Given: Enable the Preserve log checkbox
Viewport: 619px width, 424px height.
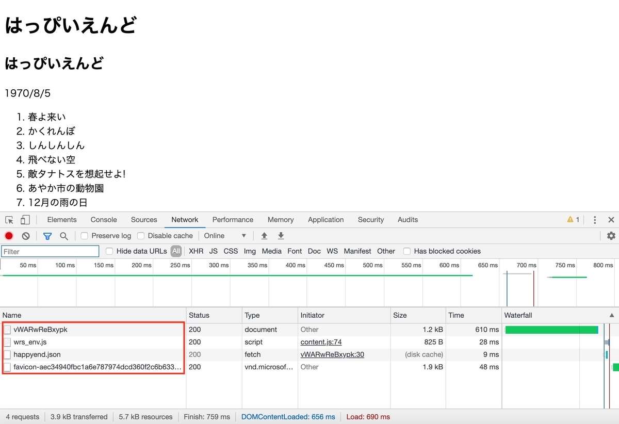Looking at the screenshot, I should 85,236.
